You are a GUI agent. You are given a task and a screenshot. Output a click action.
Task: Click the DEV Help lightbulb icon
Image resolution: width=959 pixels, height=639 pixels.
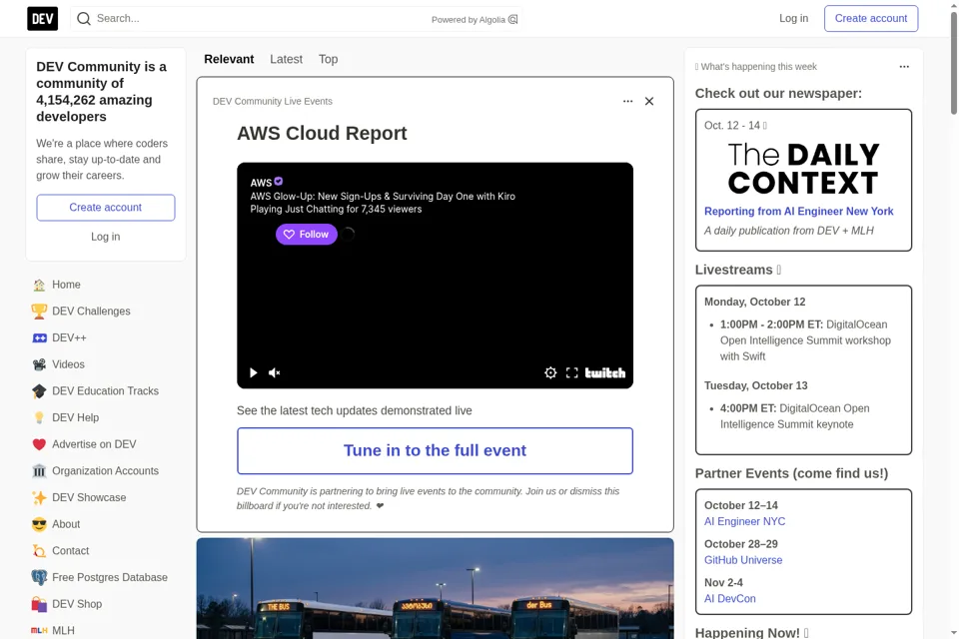pos(39,417)
